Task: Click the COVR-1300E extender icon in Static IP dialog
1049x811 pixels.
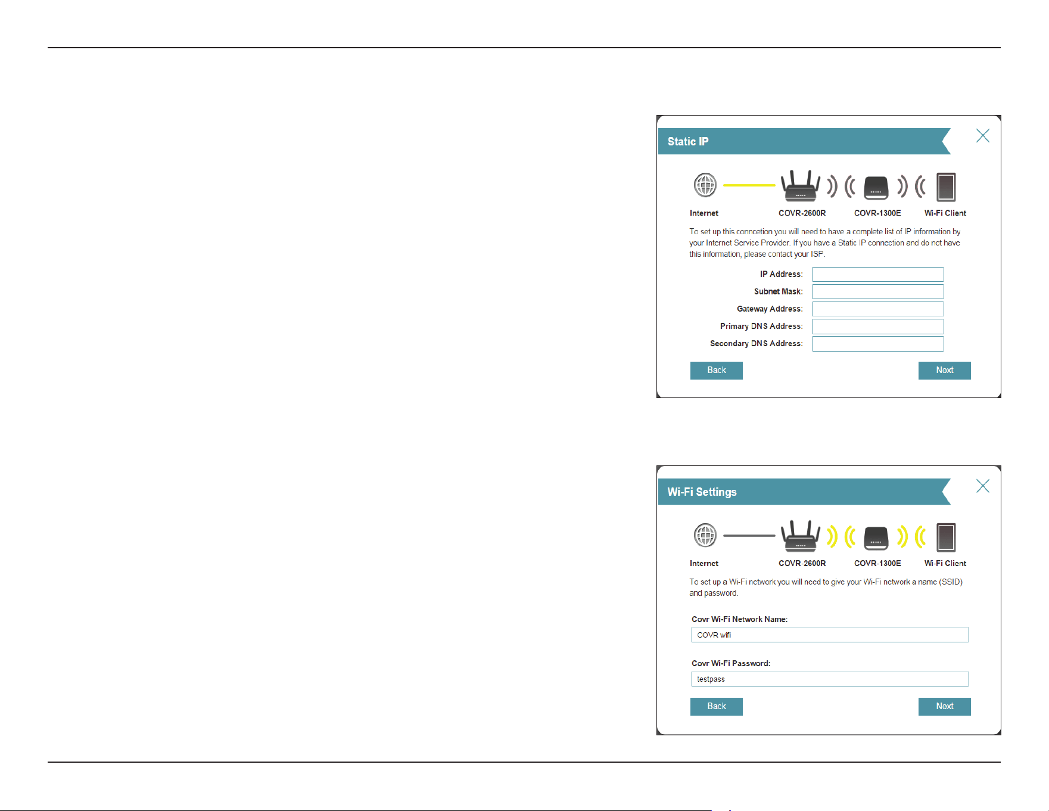Action: point(876,187)
